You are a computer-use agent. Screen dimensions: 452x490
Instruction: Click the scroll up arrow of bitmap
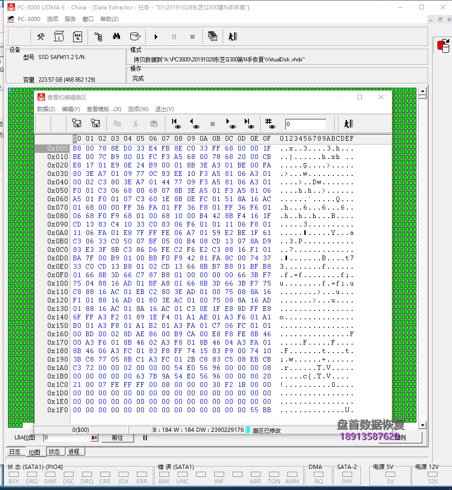tap(422, 91)
